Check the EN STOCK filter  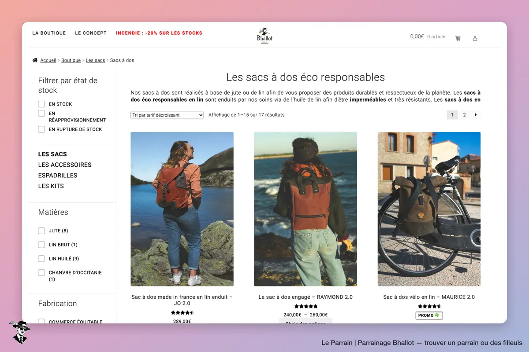[41, 104]
